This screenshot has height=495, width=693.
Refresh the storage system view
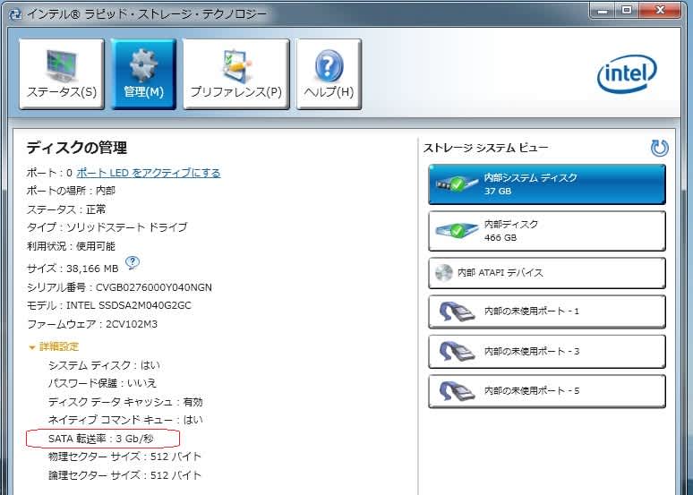659,148
